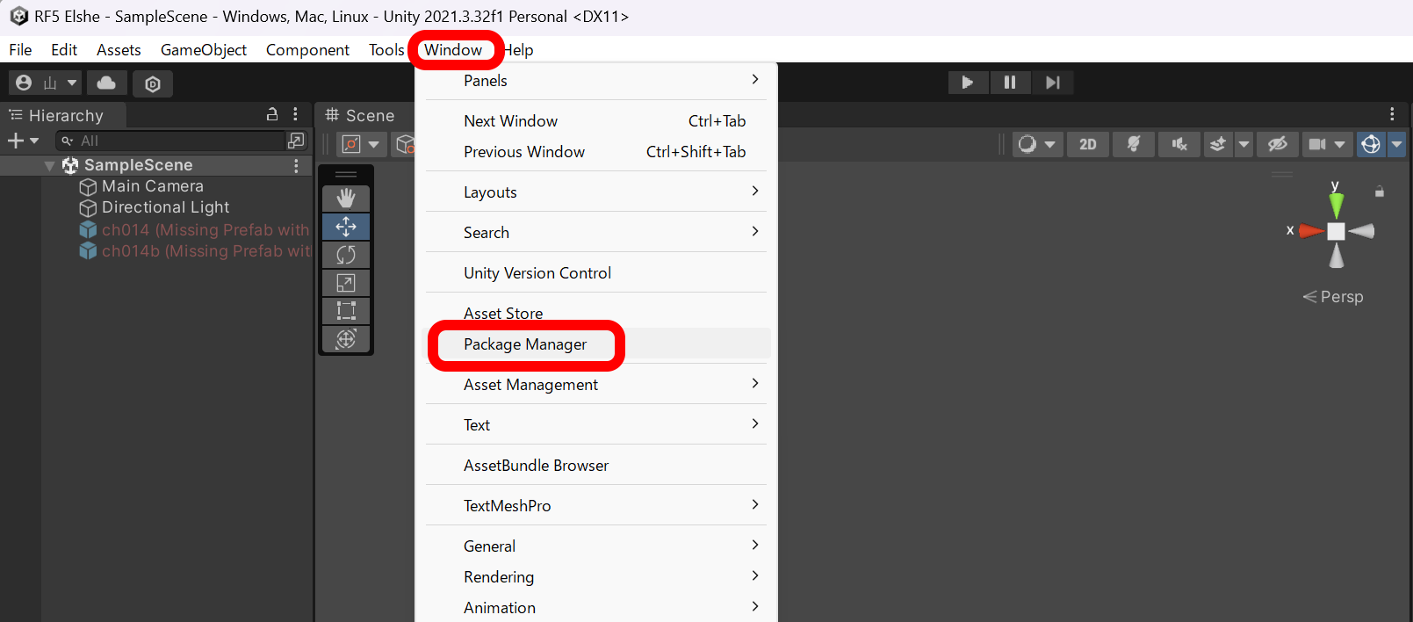This screenshot has height=622, width=1413.
Task: Open Gizmos dropdown arrow
Action: 1396,144
